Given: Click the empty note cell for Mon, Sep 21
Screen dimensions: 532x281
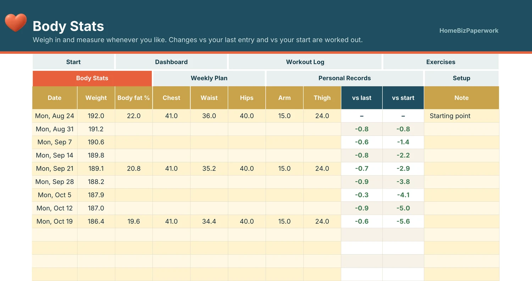Looking at the screenshot, I should coord(461,168).
